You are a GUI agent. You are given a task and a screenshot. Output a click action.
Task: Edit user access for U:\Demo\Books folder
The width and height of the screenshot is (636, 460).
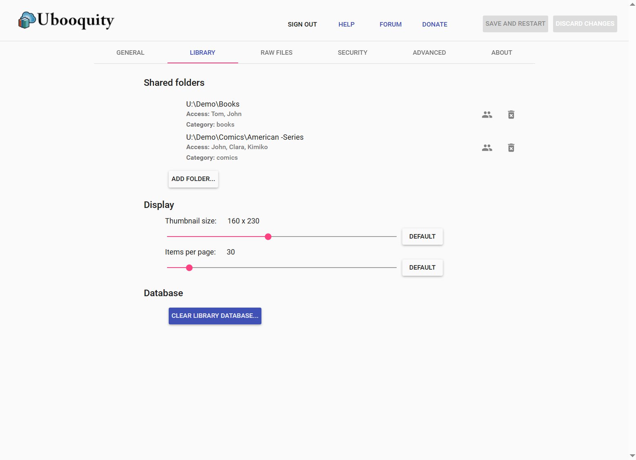click(487, 115)
